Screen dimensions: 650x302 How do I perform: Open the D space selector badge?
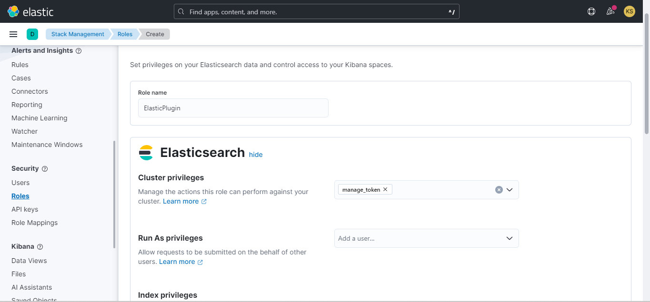click(x=32, y=34)
